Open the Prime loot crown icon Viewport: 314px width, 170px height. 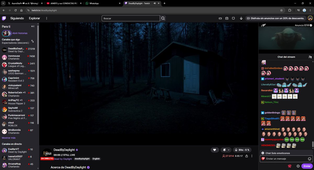point(220,18)
